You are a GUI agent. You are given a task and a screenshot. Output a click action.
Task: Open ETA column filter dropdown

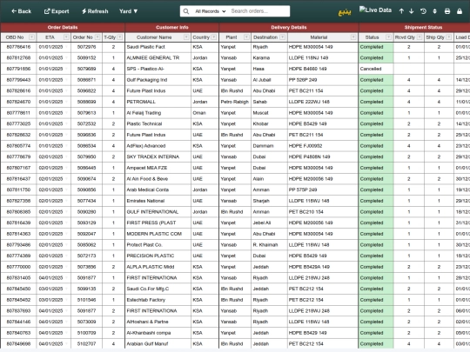coord(66,37)
